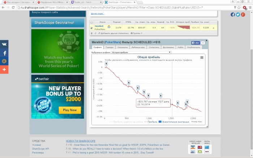Open the chart hamburger menu icon
The height and width of the screenshot is (158, 253).
coord(202,57)
